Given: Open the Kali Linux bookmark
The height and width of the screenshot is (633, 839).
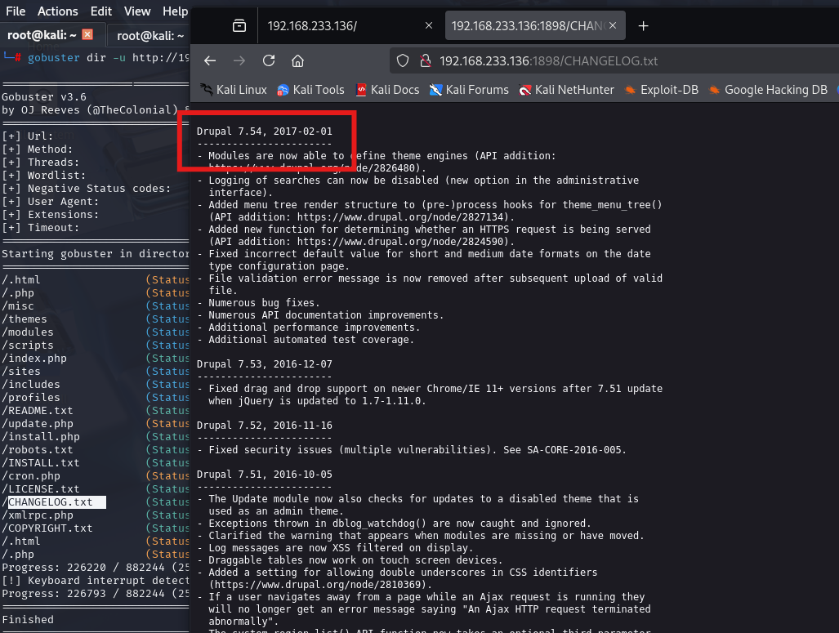Looking at the screenshot, I should [234, 90].
